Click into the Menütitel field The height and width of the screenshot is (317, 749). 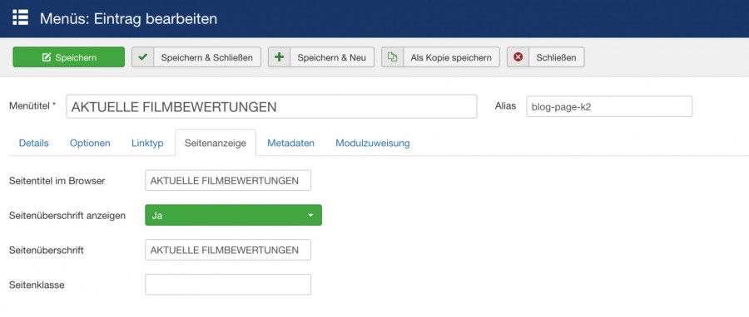pyautogui.click(x=271, y=106)
